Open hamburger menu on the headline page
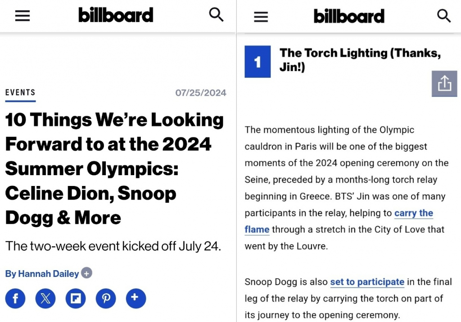The height and width of the screenshot is (322, 461). (x=23, y=16)
